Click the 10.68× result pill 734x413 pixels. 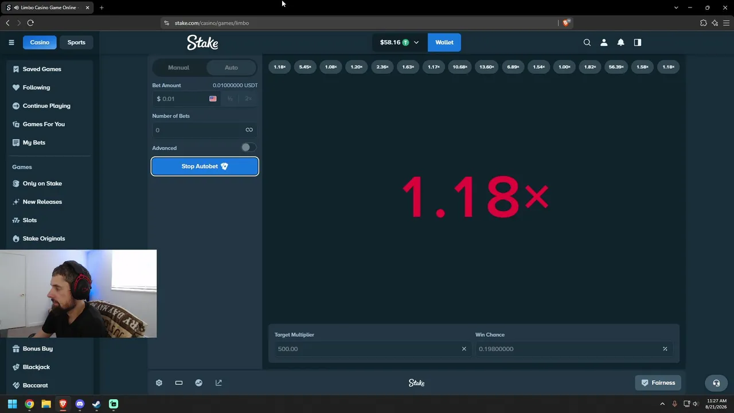click(x=460, y=67)
